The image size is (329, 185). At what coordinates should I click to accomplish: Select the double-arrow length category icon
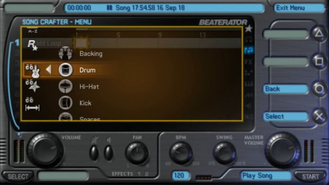[x=32, y=104]
